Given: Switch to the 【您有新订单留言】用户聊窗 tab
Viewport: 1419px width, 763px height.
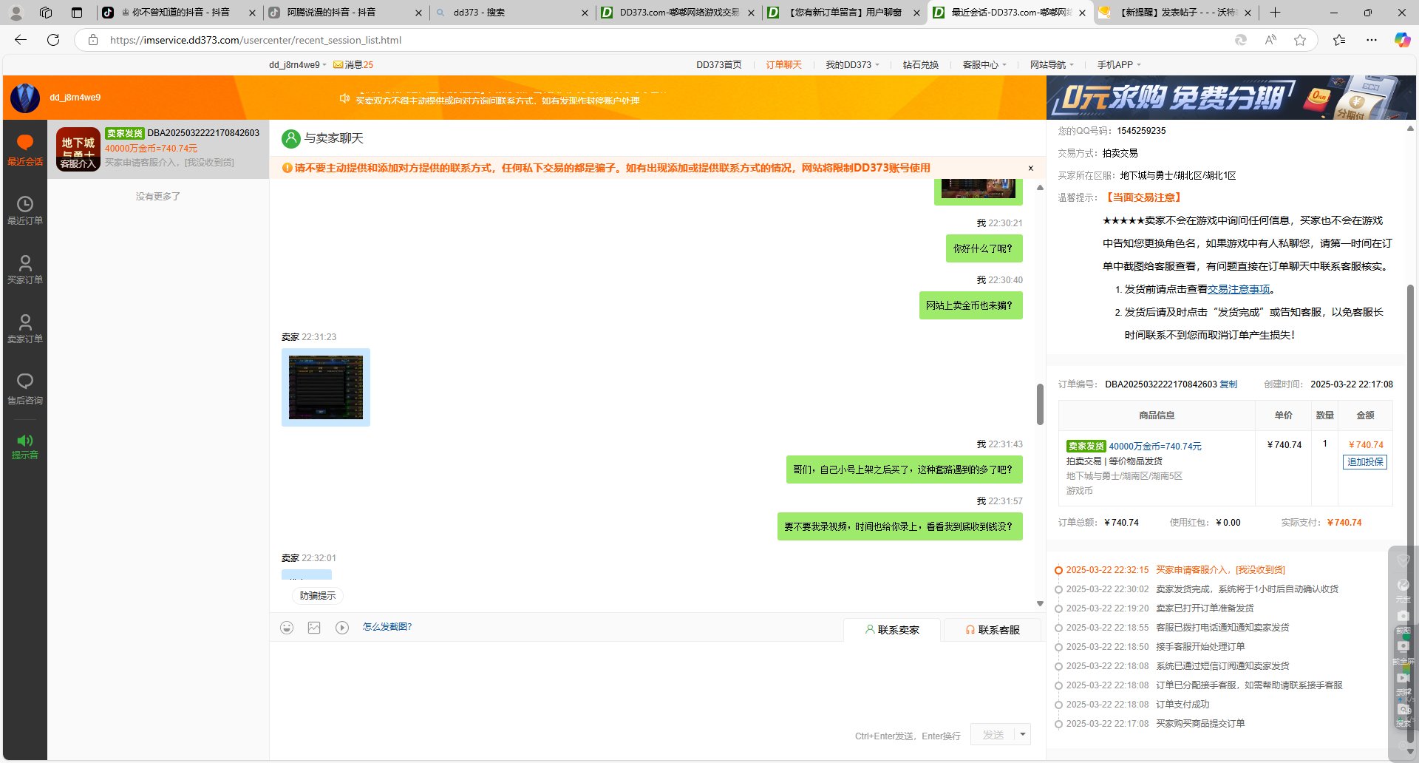Looking at the screenshot, I should tap(843, 13).
